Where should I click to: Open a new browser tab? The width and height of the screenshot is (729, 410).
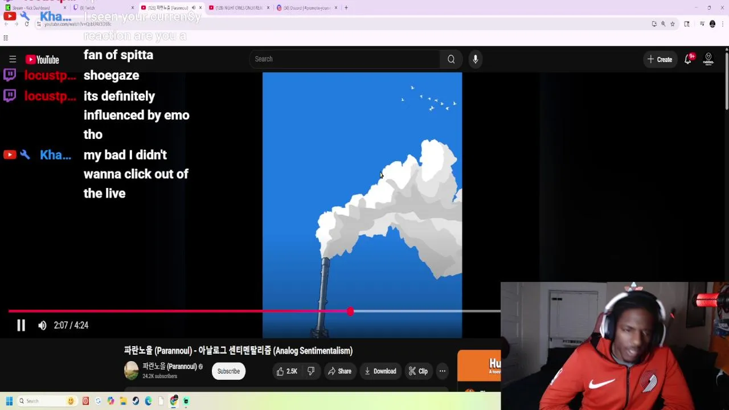tap(346, 8)
